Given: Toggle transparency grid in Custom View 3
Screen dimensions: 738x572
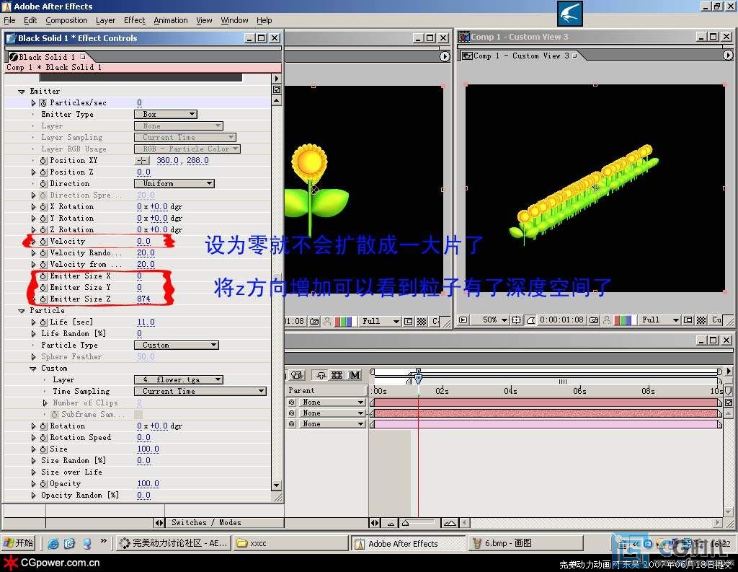Looking at the screenshot, I should tap(701, 320).
